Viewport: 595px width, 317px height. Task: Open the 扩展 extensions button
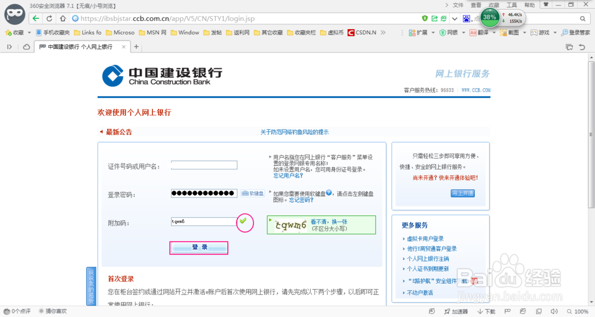418,33
